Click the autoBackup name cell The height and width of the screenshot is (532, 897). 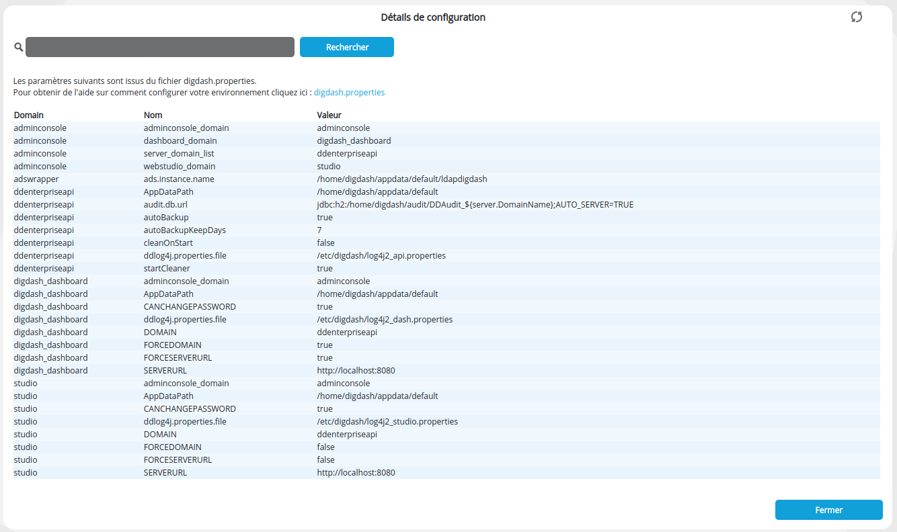pyautogui.click(x=166, y=218)
